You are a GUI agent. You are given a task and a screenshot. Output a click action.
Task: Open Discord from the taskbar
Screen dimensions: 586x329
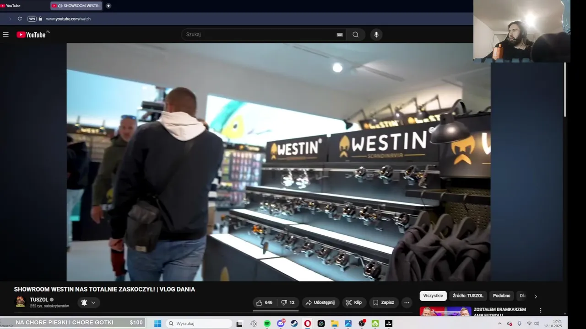point(281,324)
